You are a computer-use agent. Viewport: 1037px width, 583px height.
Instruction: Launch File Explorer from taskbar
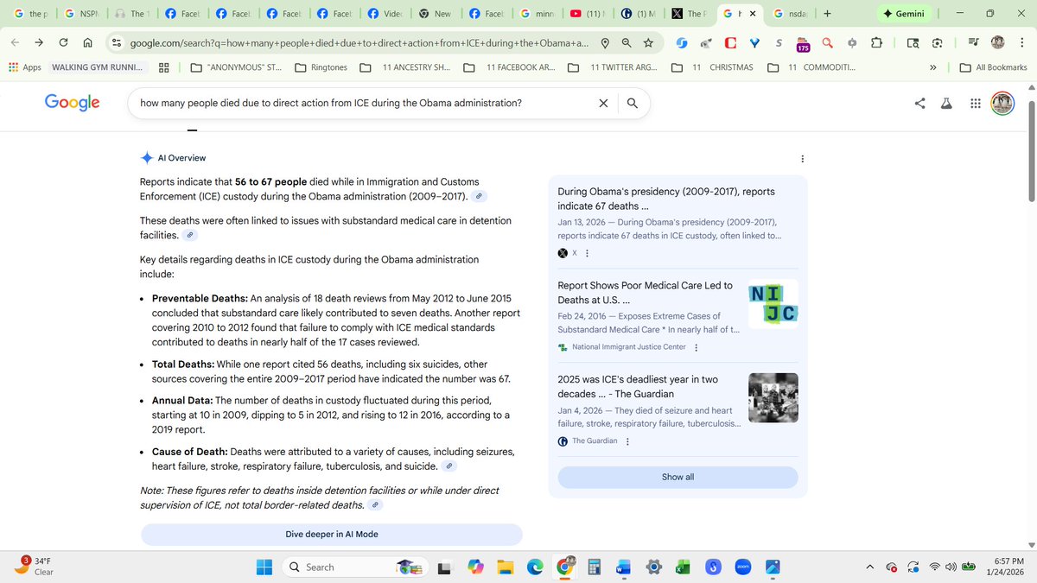(x=505, y=567)
